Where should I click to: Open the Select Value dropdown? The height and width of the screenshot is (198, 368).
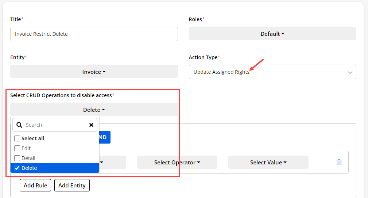pos(268,162)
